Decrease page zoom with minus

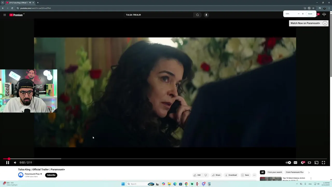click(x=299, y=14)
